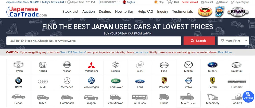
Task: Filter by Sedan body type icon
Action: [18, 97]
